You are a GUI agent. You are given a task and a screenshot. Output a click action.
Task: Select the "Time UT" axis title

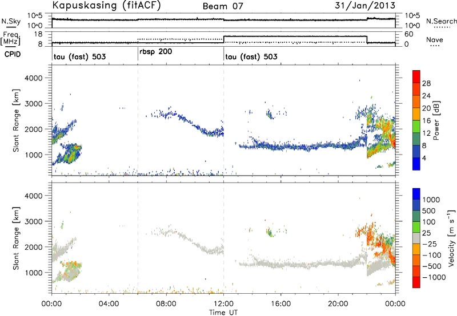click(223, 313)
